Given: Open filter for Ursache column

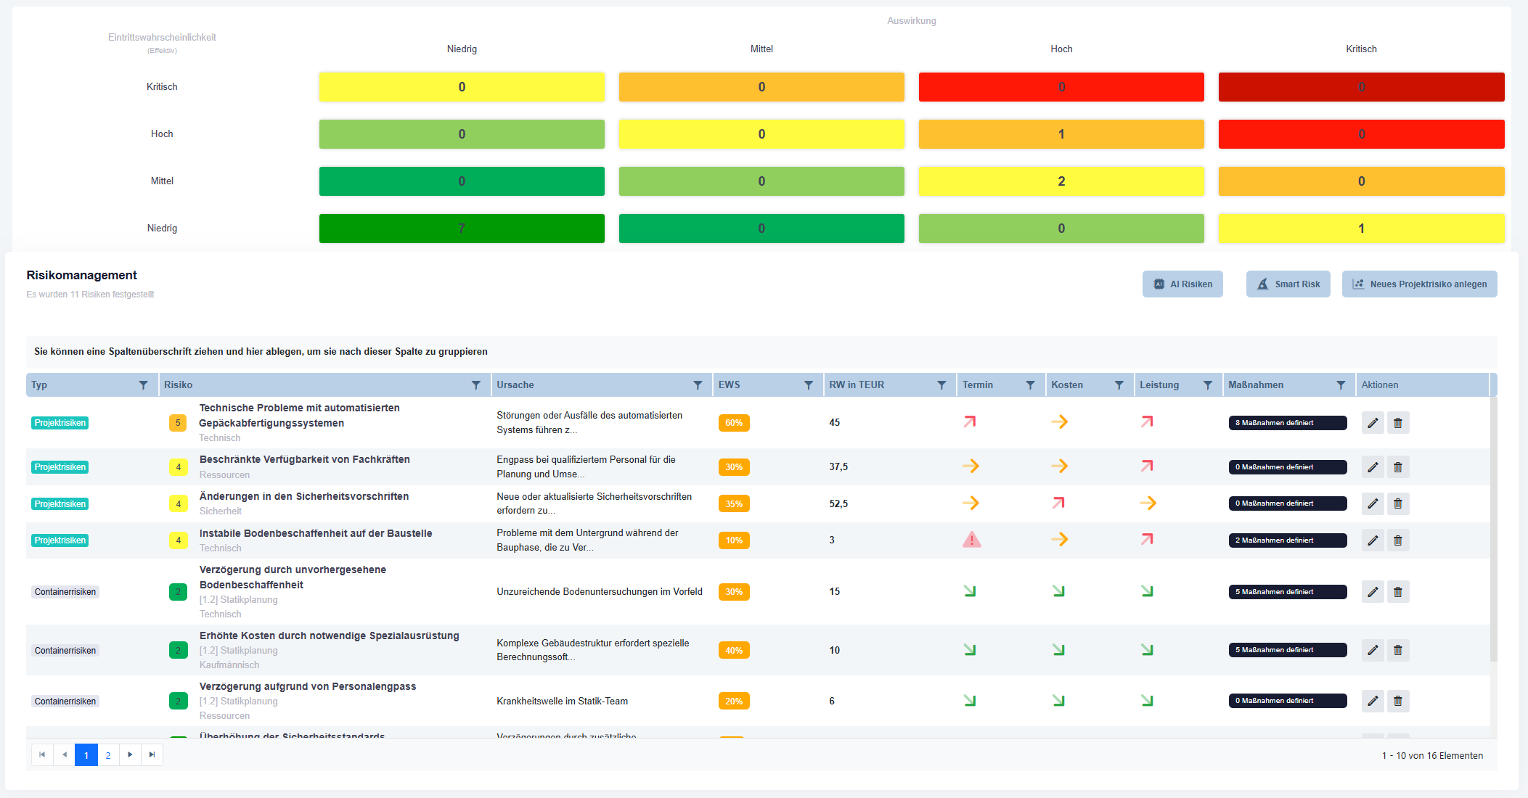Looking at the screenshot, I should (x=698, y=385).
